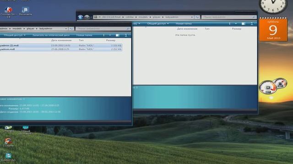Refresh the rear window's address bar
Screen dimensions: 293x164
(x=197, y=17)
